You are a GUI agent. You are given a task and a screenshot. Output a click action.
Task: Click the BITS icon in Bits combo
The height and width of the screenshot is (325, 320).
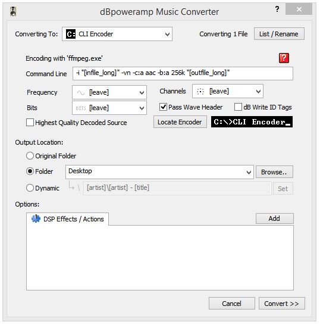click(80, 108)
